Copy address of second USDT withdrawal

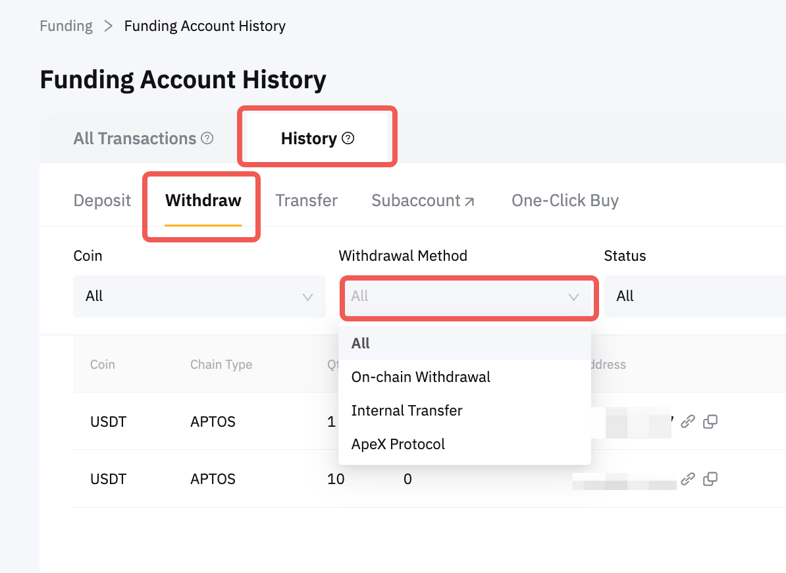point(710,479)
